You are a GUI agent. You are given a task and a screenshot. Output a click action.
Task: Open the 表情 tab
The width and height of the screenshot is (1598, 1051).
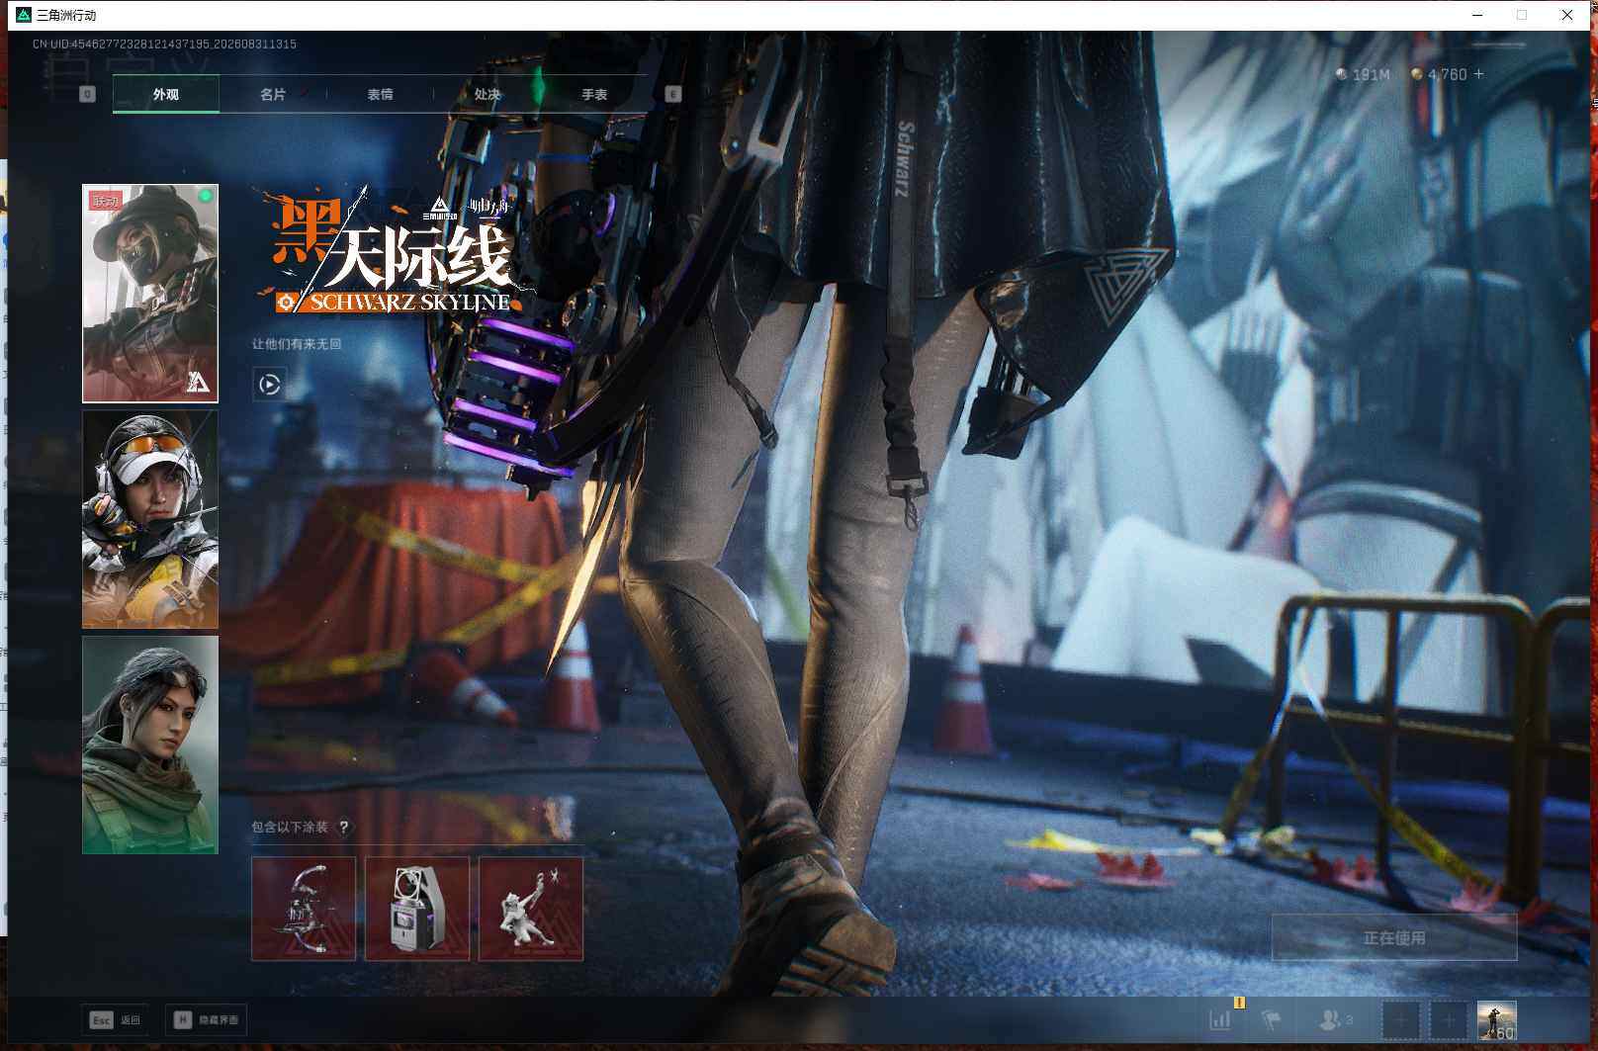(380, 94)
